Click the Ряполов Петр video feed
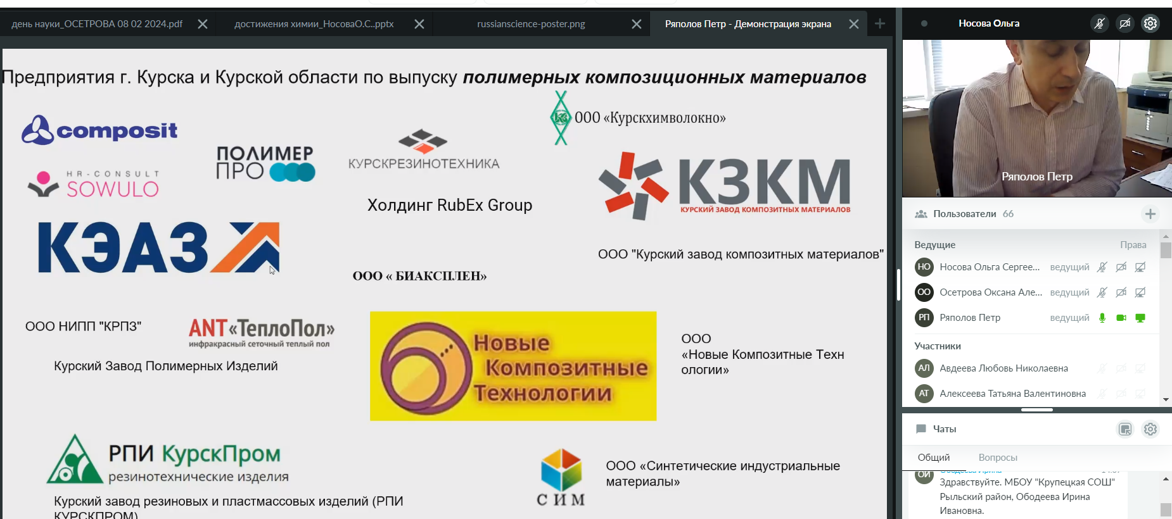 1037,119
